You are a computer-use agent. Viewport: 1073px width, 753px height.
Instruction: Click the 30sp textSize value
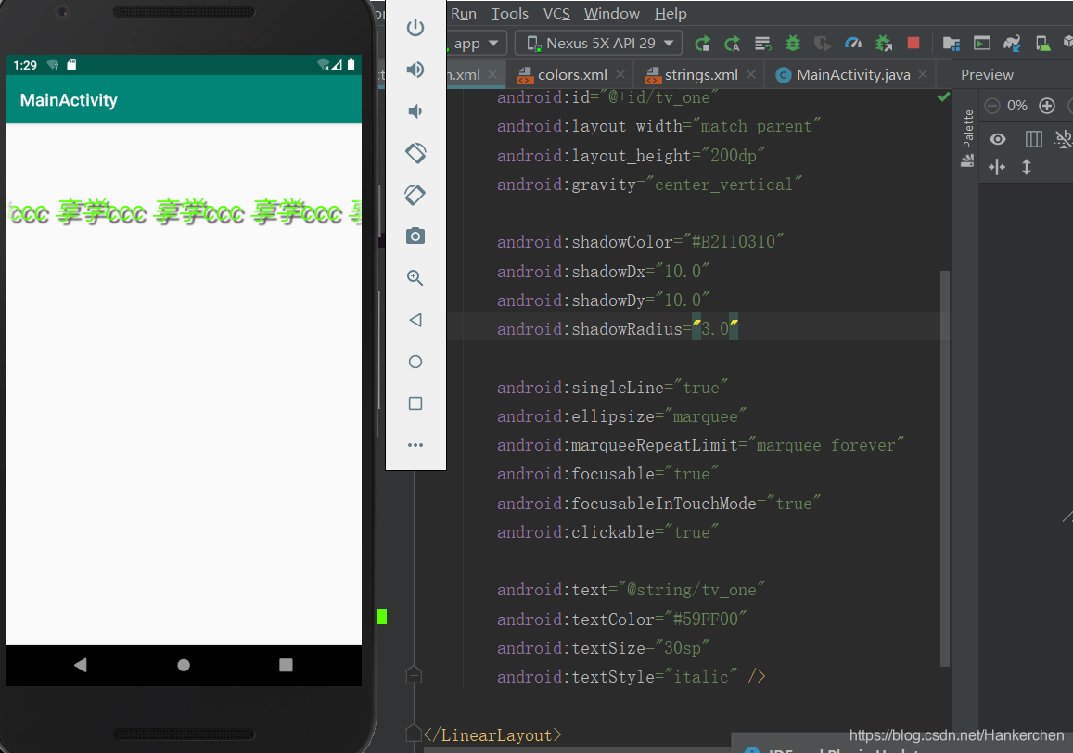point(683,647)
